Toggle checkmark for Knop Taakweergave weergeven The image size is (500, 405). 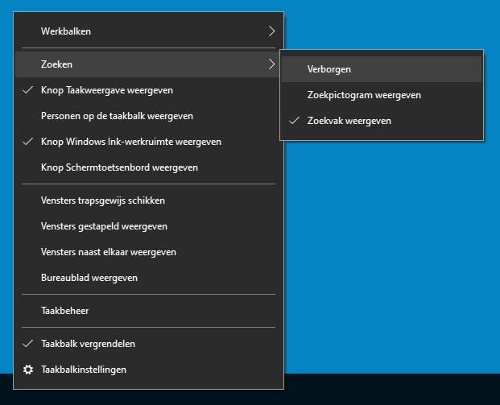(28, 90)
